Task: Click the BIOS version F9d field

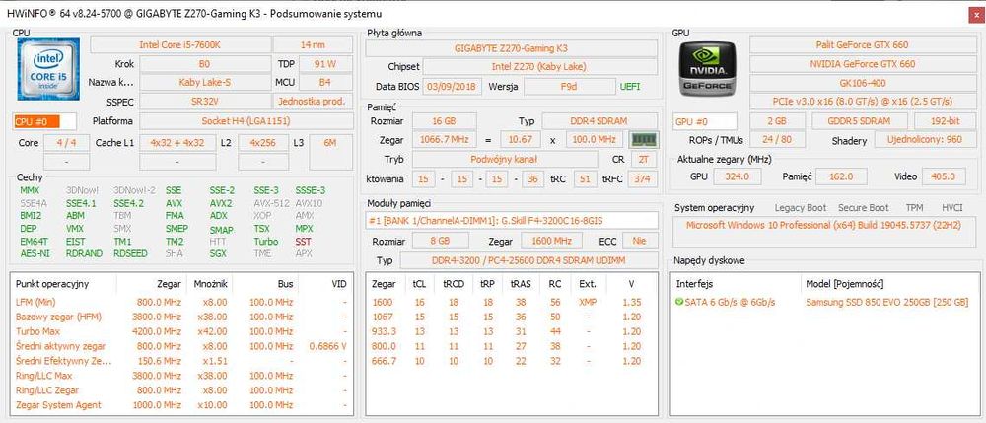Action: pyautogui.click(x=569, y=86)
